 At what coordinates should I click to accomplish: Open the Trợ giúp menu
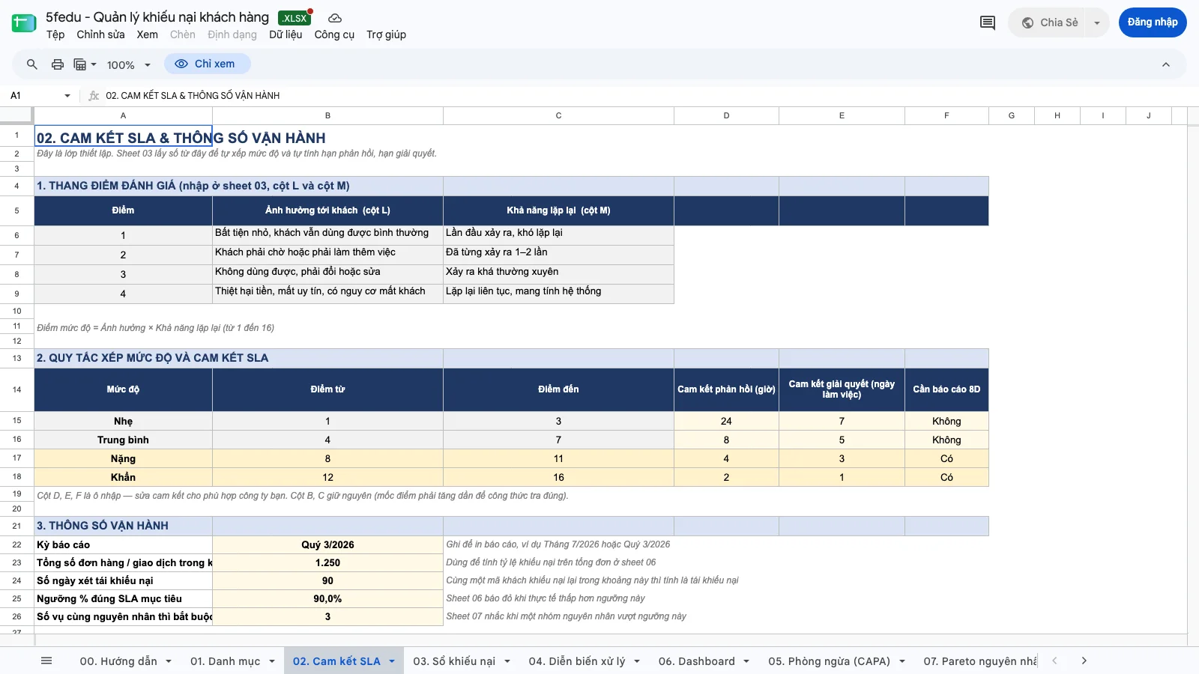386,34
